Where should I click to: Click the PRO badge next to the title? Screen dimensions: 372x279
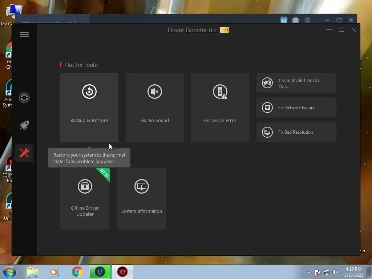(x=225, y=30)
